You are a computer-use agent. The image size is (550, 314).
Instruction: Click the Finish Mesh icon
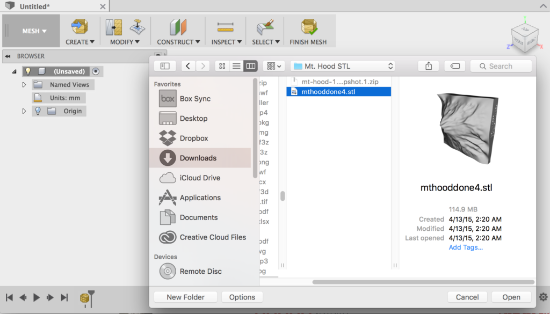pos(309,27)
